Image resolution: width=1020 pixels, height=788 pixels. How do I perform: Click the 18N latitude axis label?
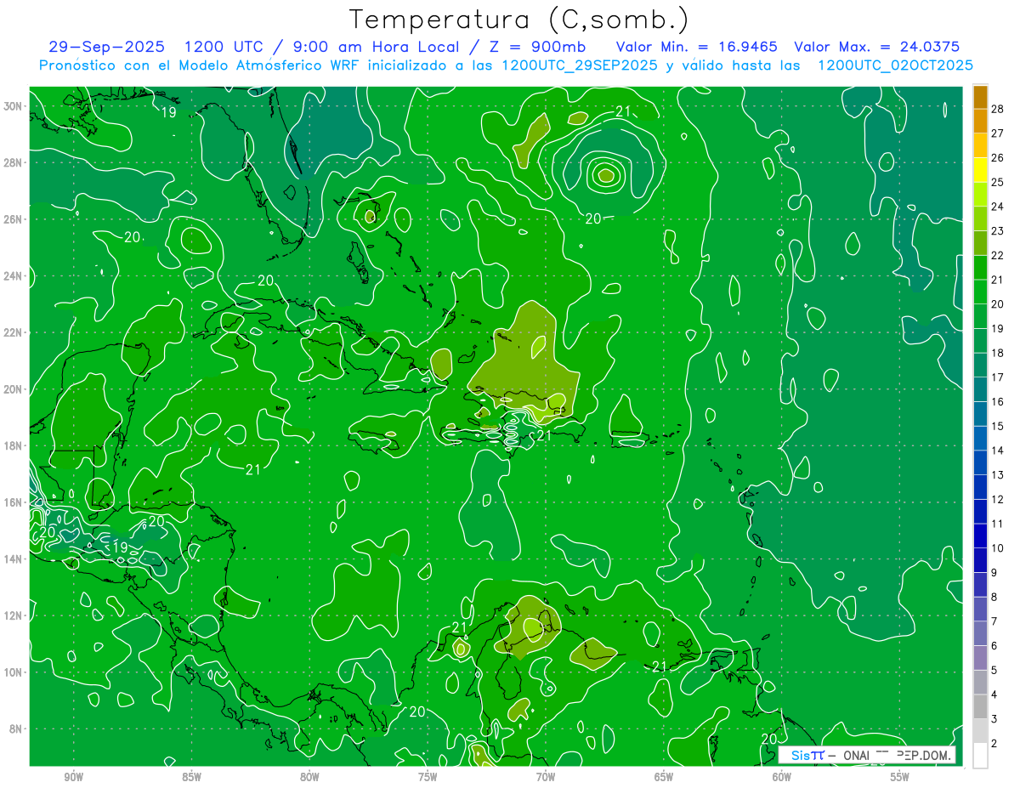[14, 445]
